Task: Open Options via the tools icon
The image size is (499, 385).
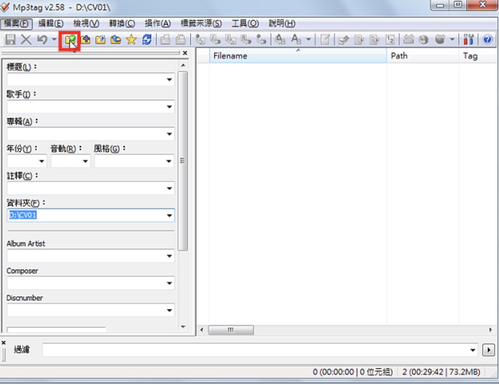Action: (x=469, y=39)
